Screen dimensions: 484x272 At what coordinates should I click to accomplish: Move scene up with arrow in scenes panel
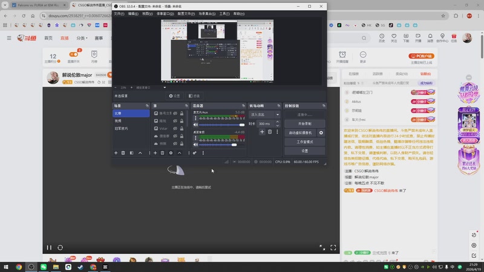point(140,153)
